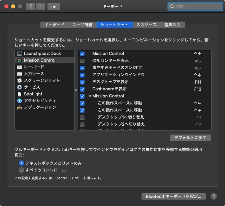The image size is (225, 206).
Task: Click the Launchpad and Dock icon in the sidebar
Action: click(x=20, y=54)
